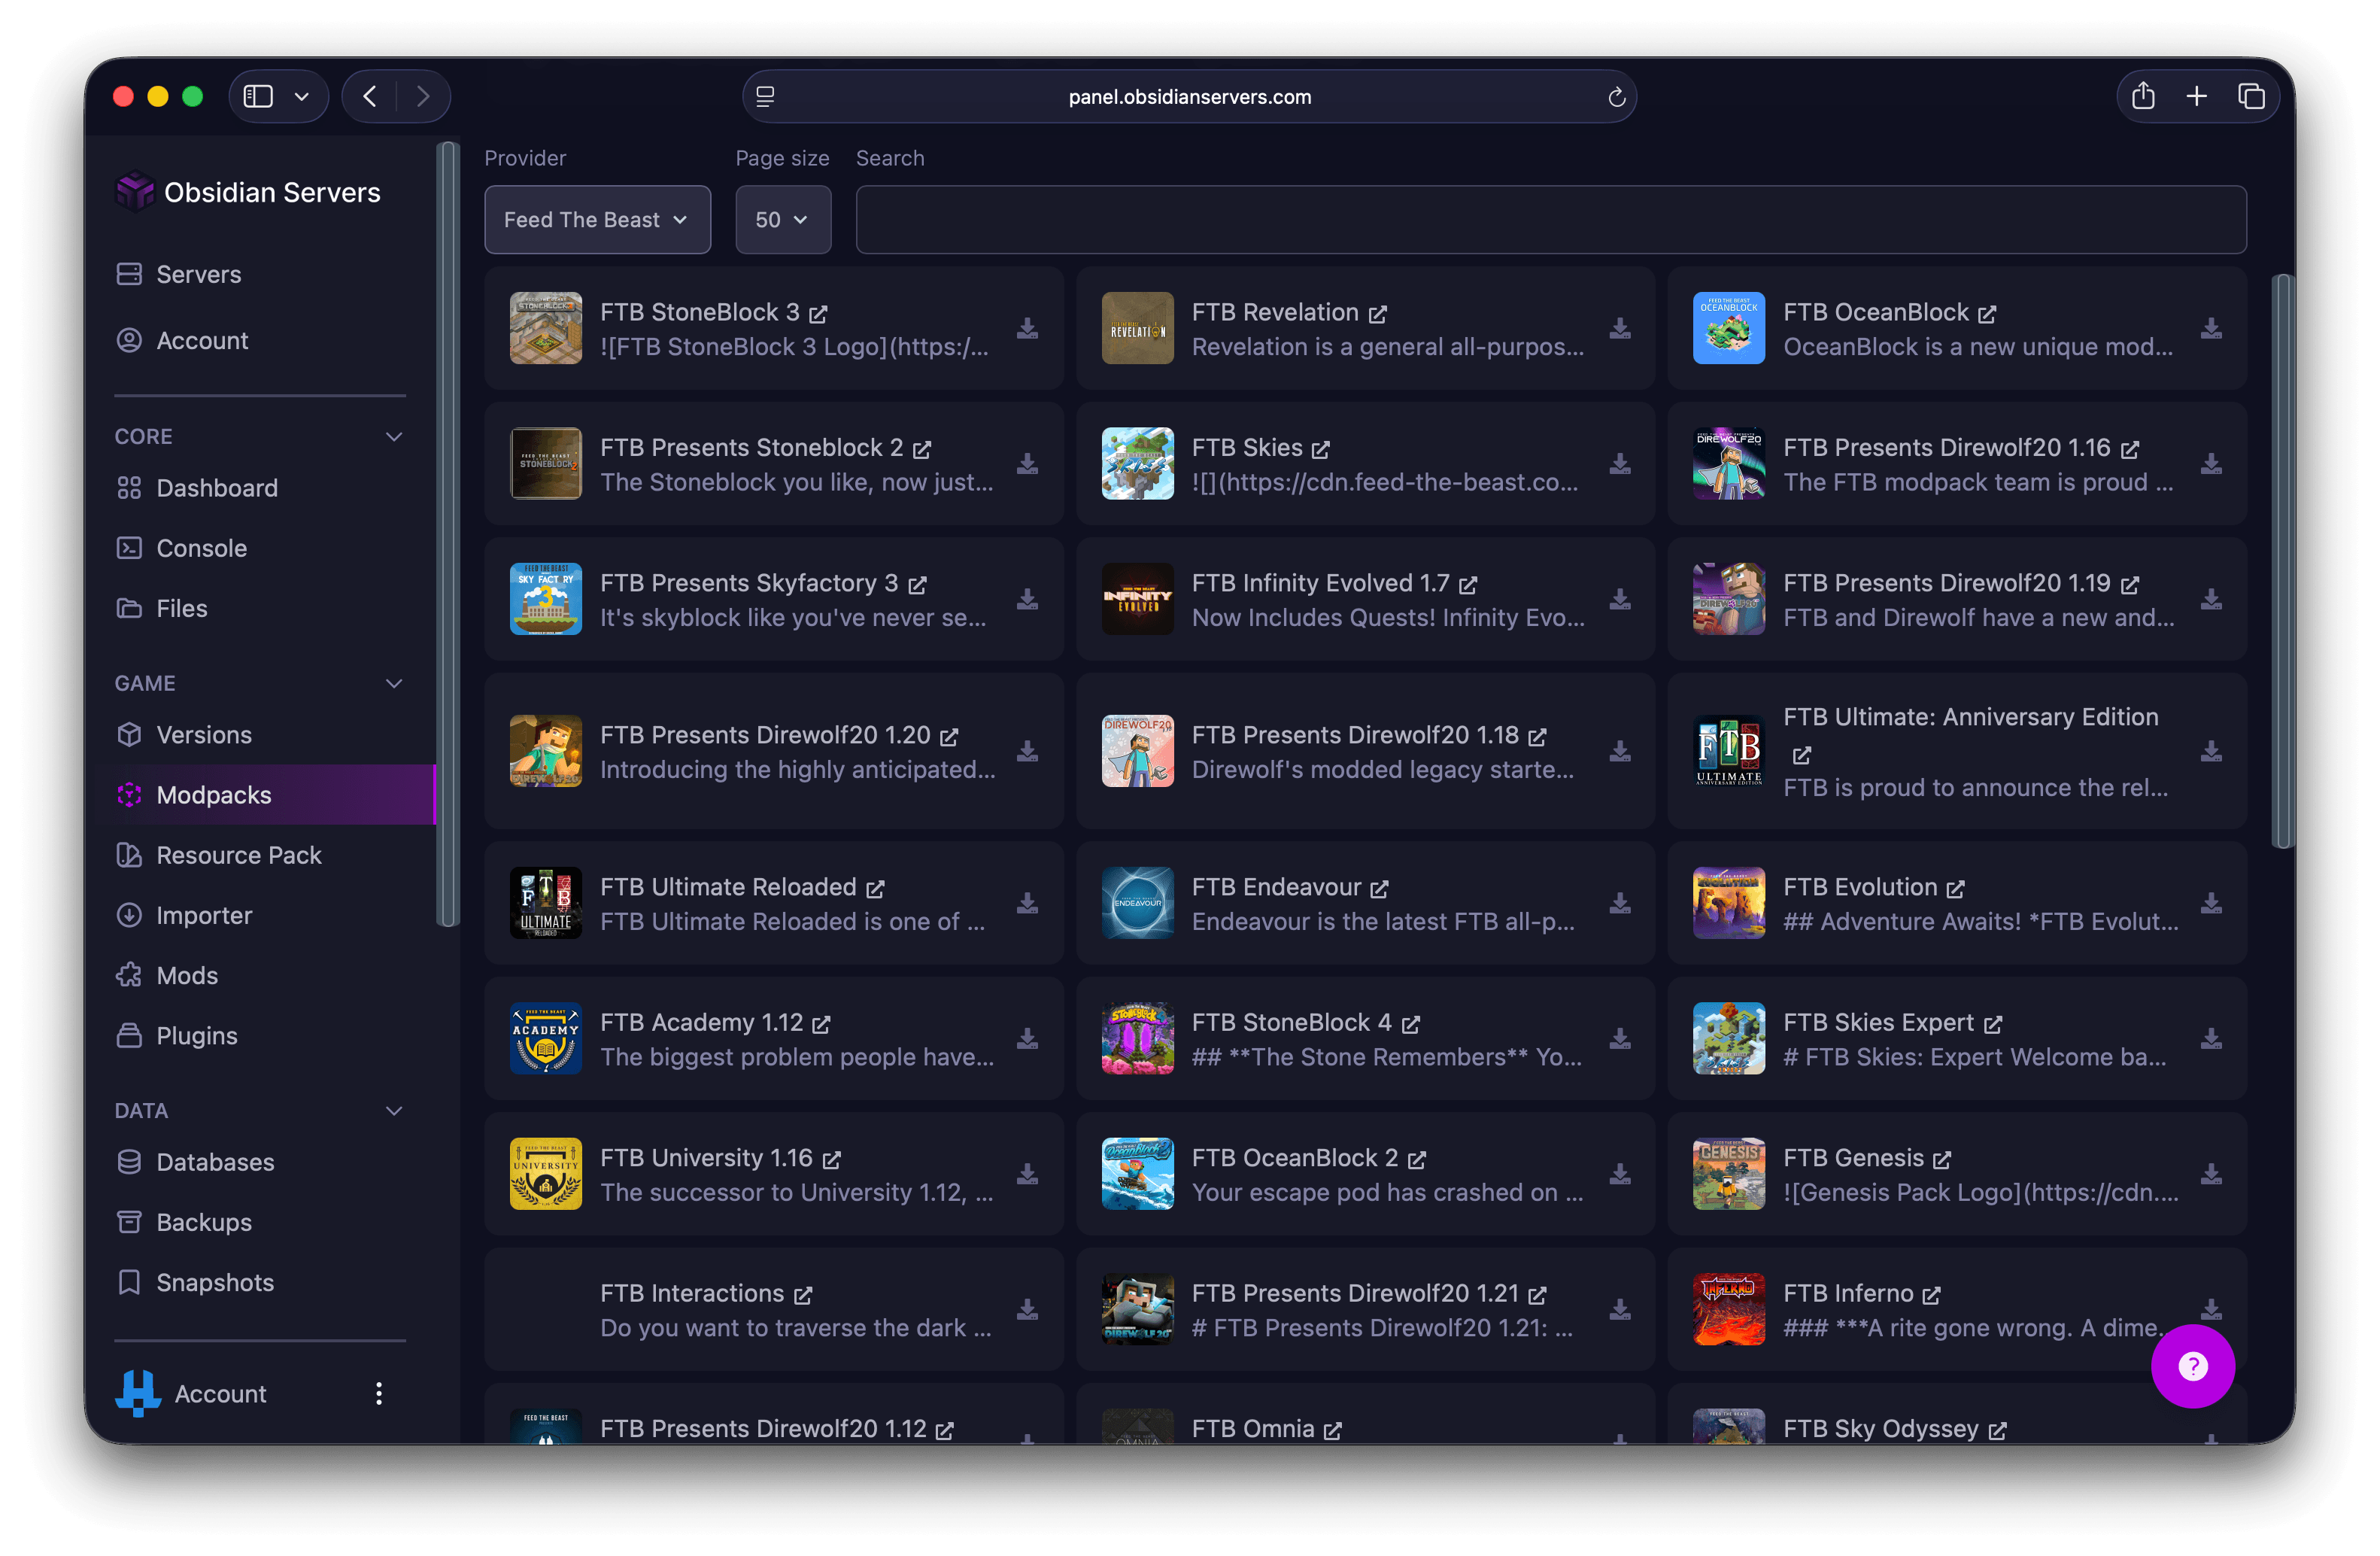Viewport: 2380px width, 1556px height.
Task: Open the Provider Feed The Beast dropdown
Action: pos(597,220)
